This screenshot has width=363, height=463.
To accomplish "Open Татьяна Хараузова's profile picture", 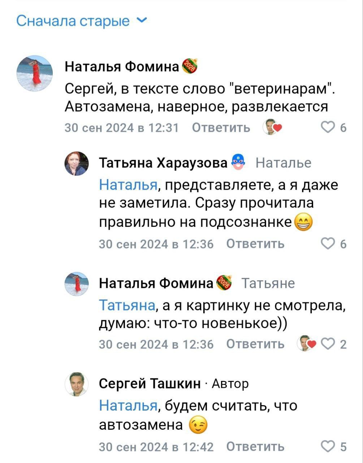I will pos(77,163).
